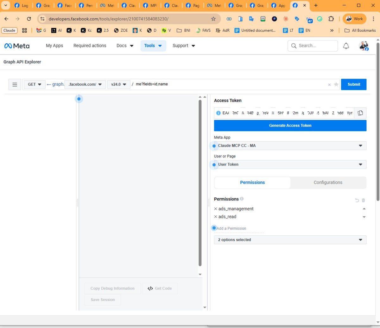Go to My Apps
380x328 pixels.
click(54, 46)
